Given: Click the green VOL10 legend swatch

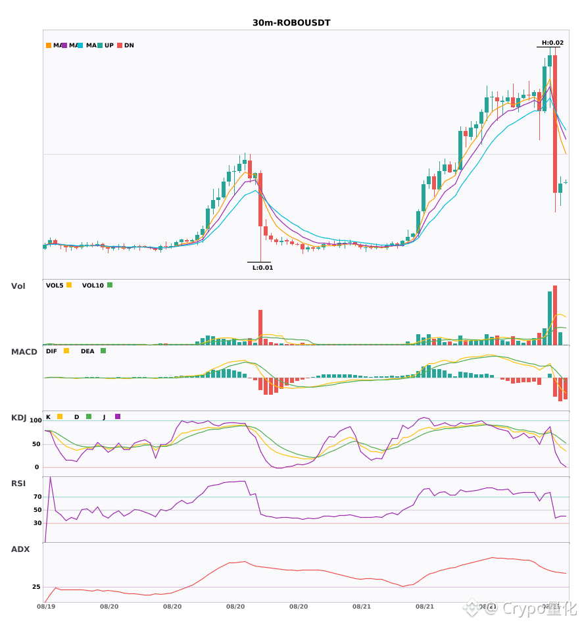Looking at the screenshot, I should click(x=110, y=285).
